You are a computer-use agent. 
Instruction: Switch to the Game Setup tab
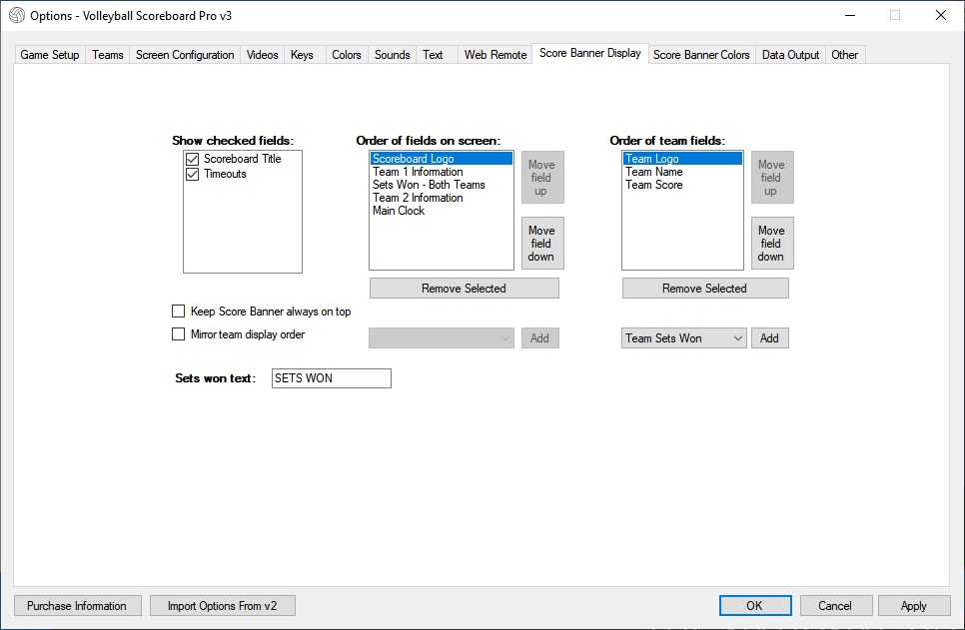[x=50, y=55]
